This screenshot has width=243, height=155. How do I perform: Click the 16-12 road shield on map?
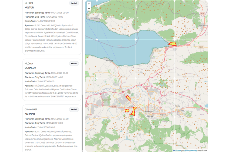tap(156, 51)
